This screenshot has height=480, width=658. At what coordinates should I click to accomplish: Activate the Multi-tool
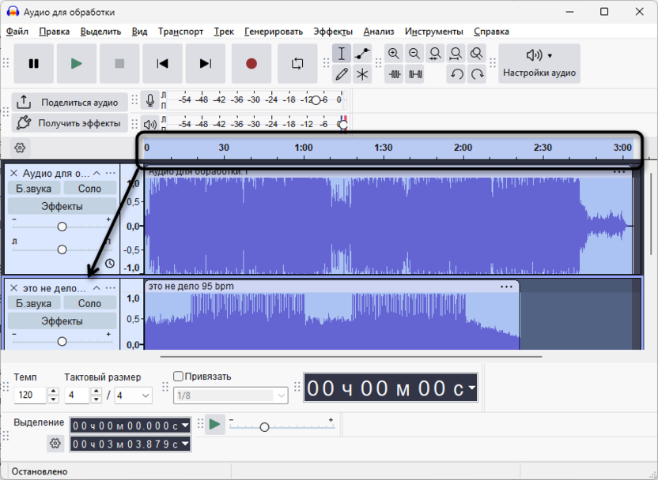click(x=362, y=73)
